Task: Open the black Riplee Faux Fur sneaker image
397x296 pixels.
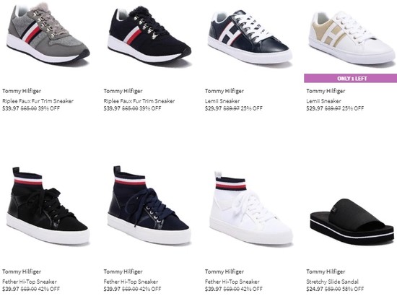Action: [x=149, y=36]
